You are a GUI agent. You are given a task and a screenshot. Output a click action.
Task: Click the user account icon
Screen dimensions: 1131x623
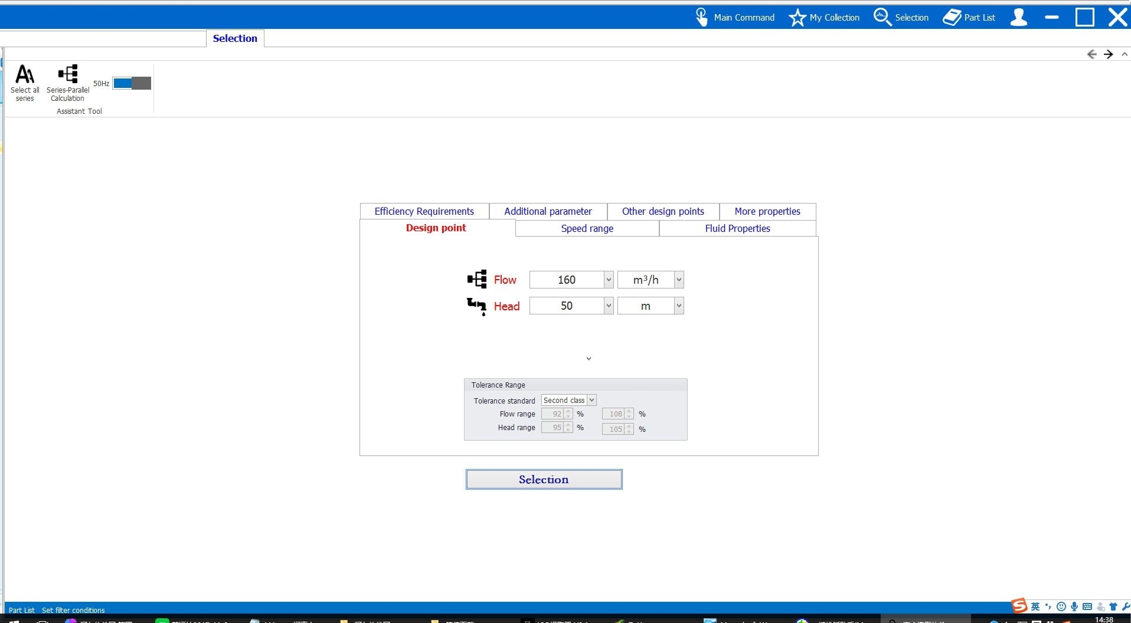(x=1018, y=17)
